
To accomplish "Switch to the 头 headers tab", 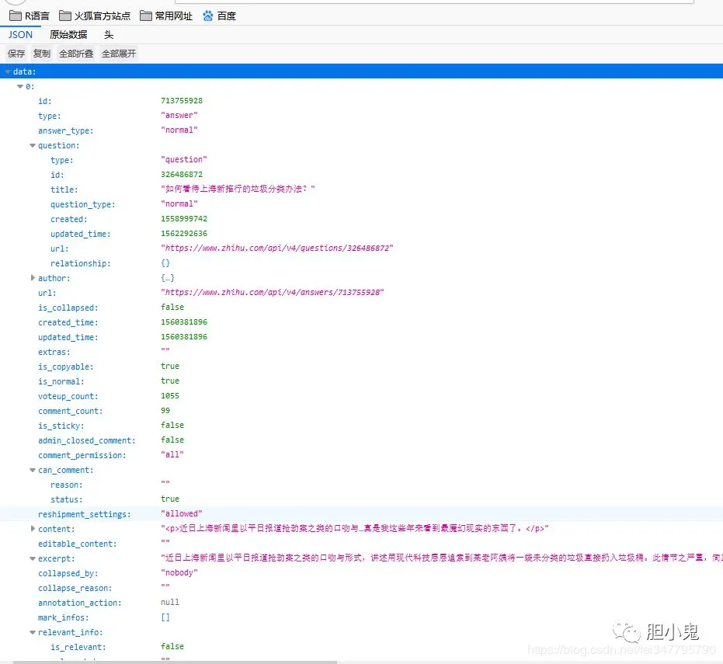I will (x=109, y=35).
